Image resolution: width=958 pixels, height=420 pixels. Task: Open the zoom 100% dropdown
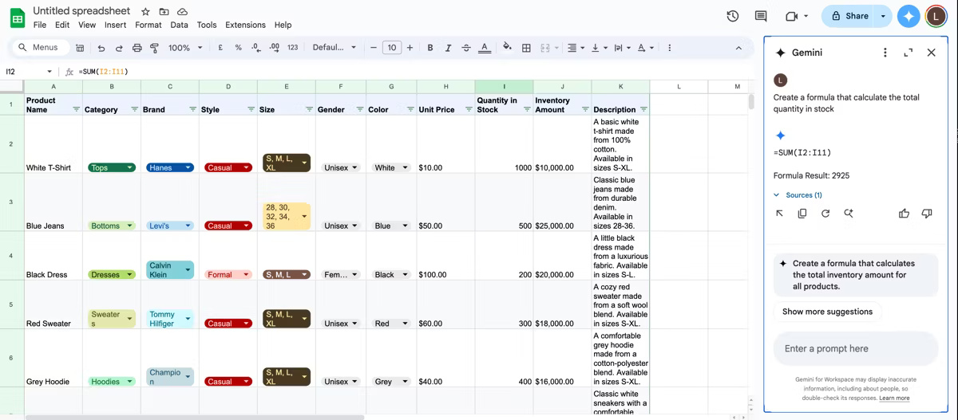[x=184, y=48]
